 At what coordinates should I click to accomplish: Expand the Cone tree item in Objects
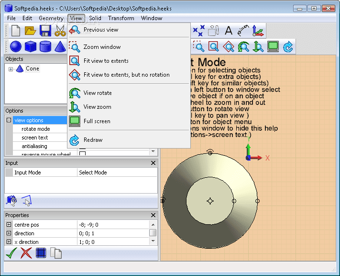11,69
